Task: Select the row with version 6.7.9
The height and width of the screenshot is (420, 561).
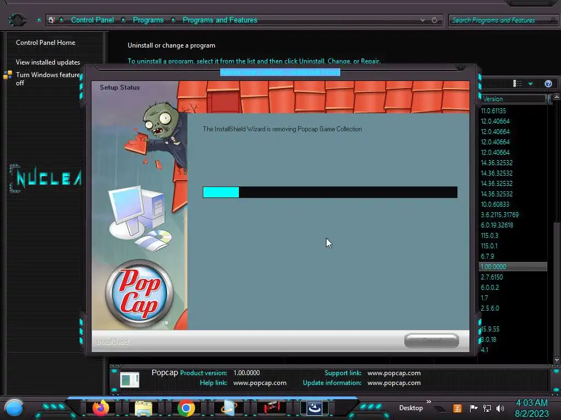Action: [513, 256]
